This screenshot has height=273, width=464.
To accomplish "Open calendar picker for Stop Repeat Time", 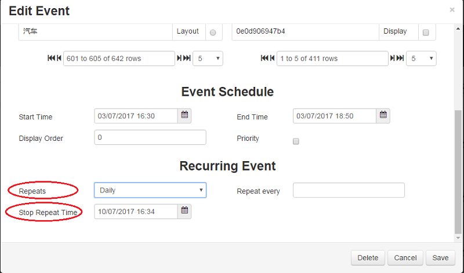I will [184, 211].
